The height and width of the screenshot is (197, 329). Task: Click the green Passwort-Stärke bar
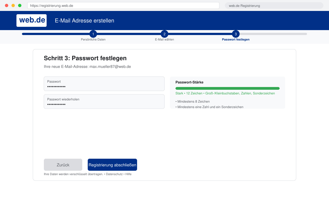click(x=228, y=88)
